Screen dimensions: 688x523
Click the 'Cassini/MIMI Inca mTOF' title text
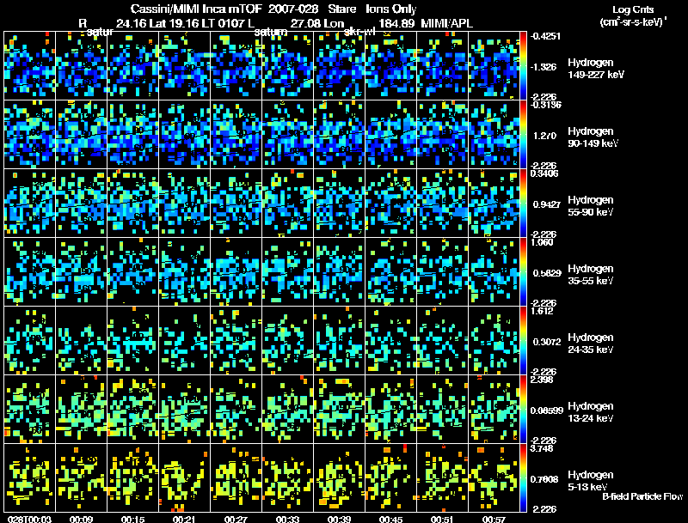point(196,9)
